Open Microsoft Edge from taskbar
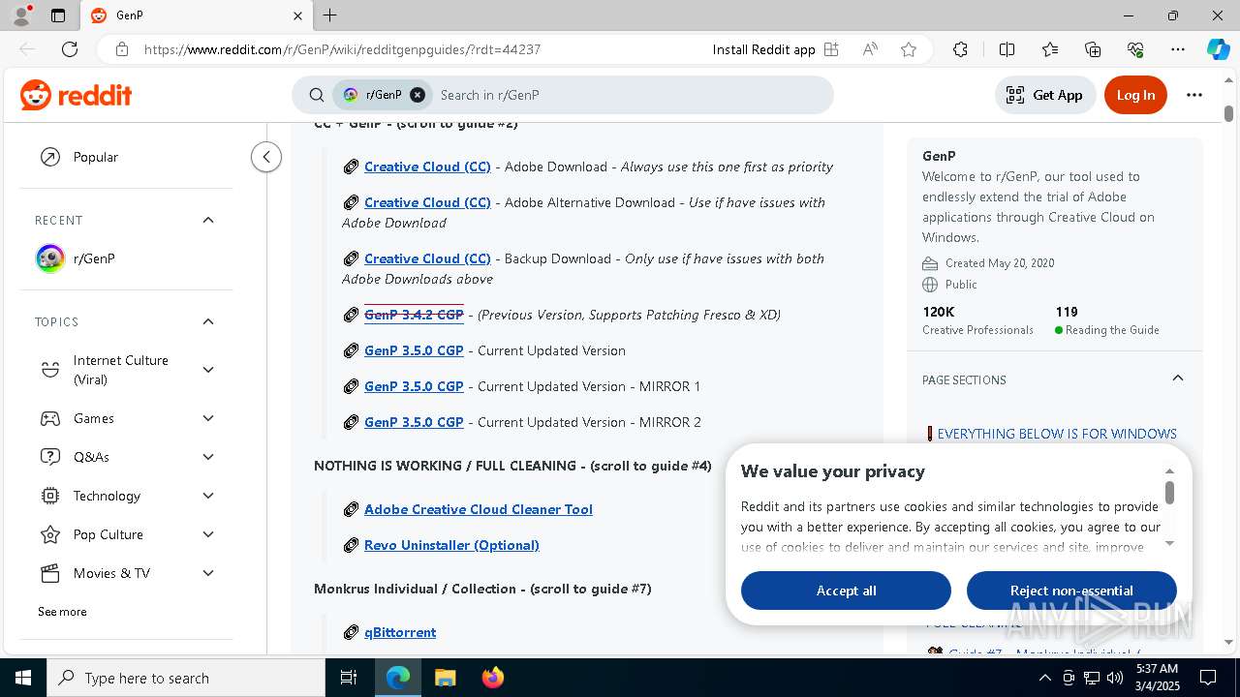This screenshot has width=1240, height=697. pos(398,678)
